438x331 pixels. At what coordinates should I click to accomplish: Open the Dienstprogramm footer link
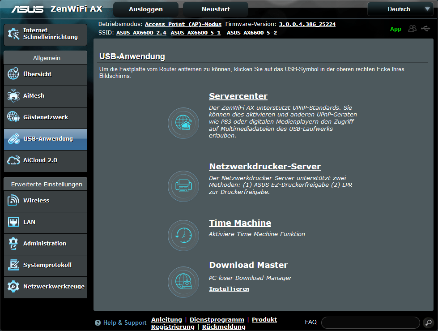(x=217, y=319)
